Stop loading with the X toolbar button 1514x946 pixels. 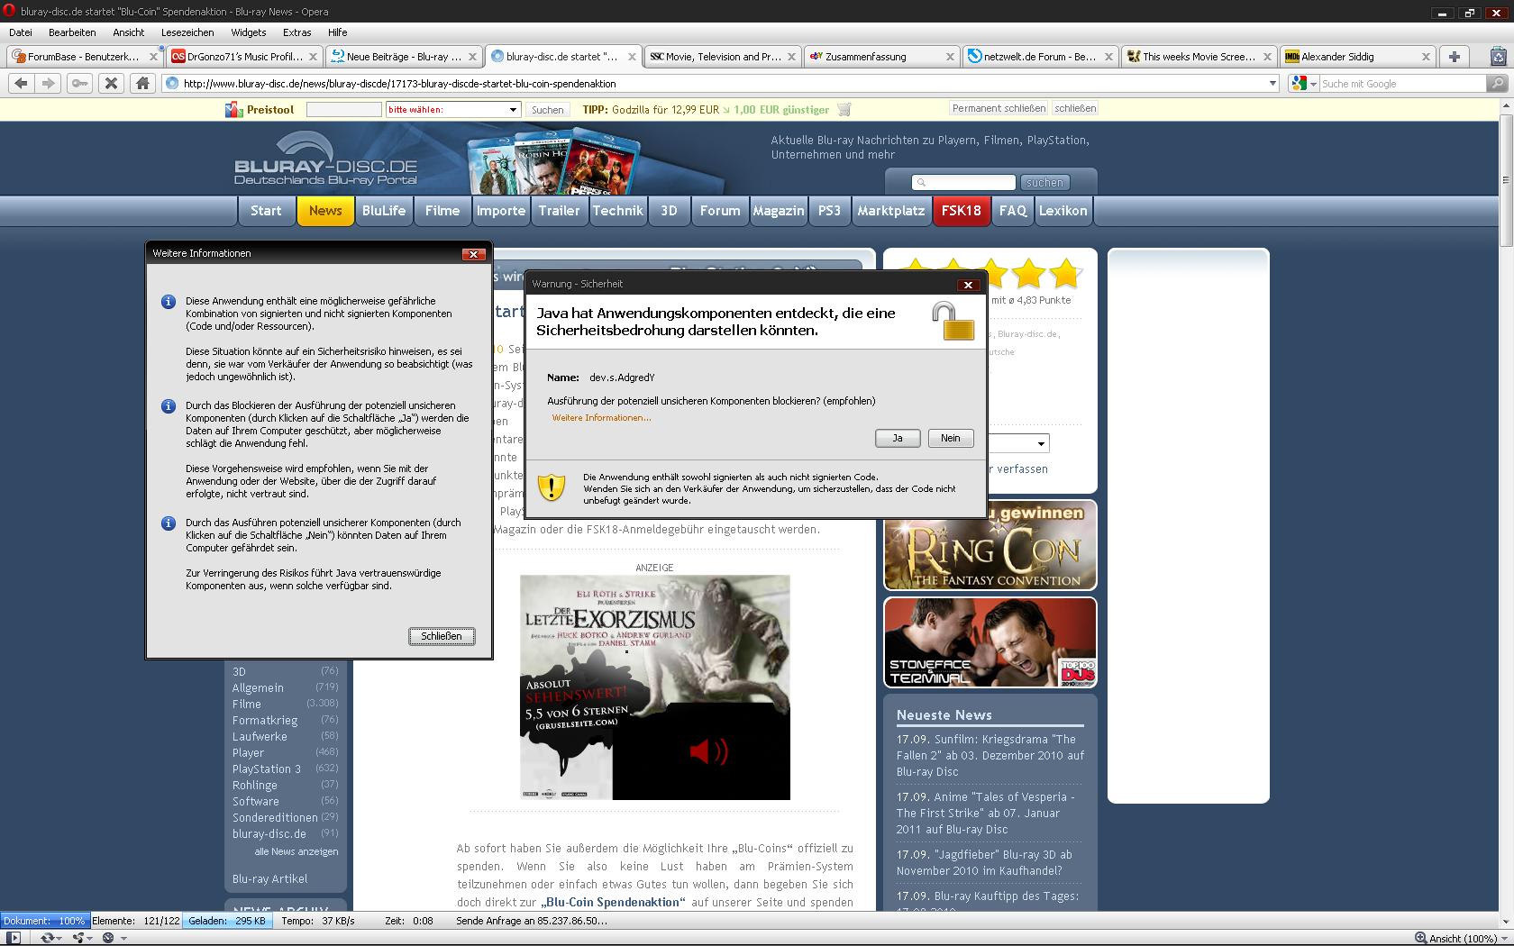[x=111, y=83]
